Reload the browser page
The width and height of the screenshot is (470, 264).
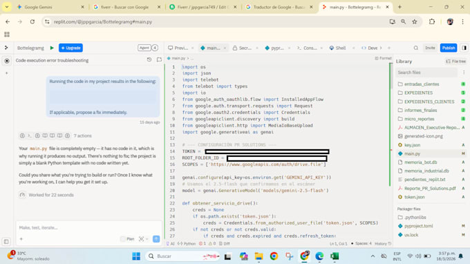[x=32, y=21]
